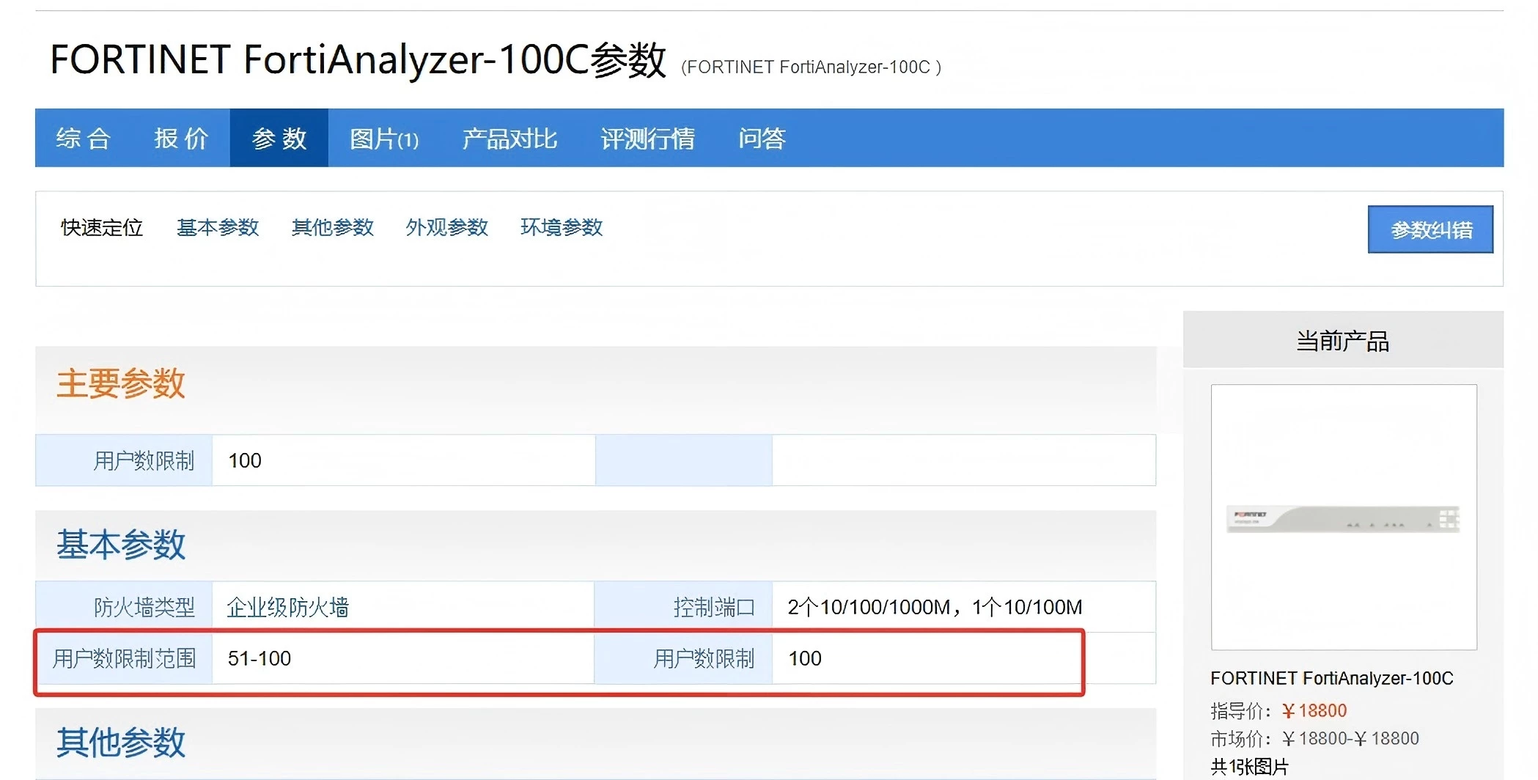Select the 参数 tab
This screenshot has height=780, width=1538.
click(279, 138)
